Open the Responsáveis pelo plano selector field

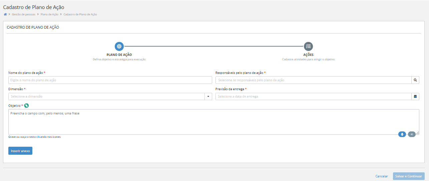point(313,80)
